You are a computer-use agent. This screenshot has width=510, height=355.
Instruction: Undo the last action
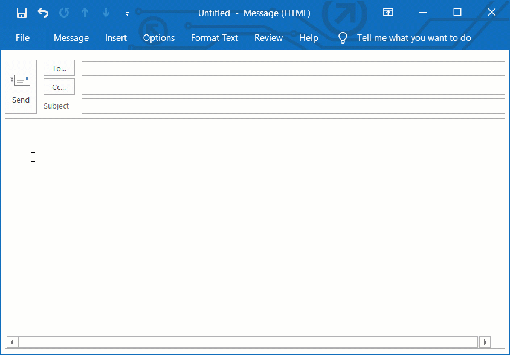(42, 12)
